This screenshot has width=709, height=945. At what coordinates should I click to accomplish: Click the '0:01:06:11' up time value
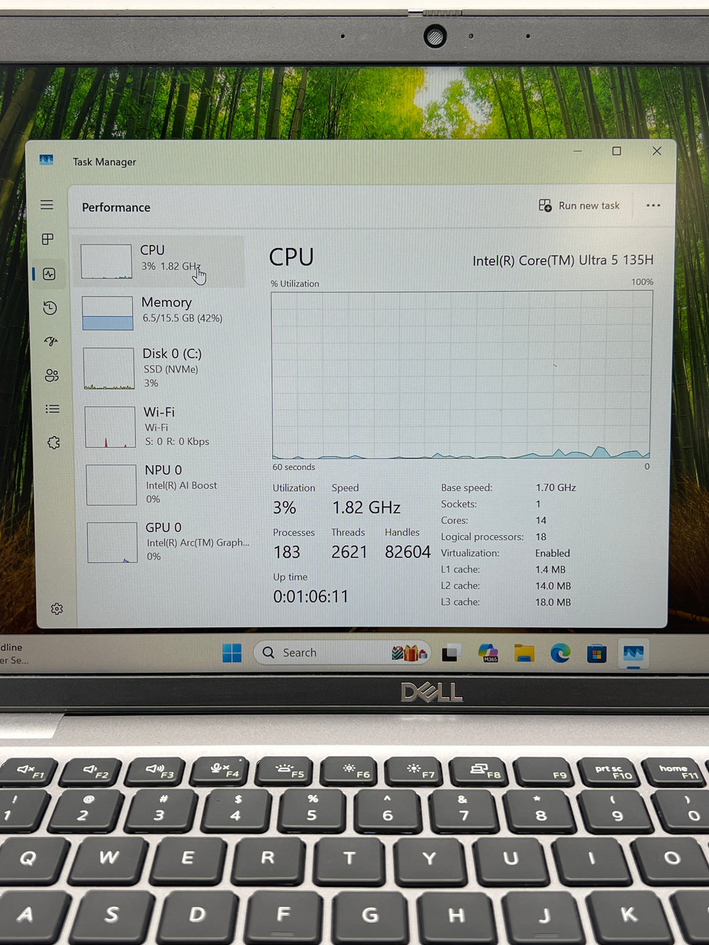(x=311, y=596)
